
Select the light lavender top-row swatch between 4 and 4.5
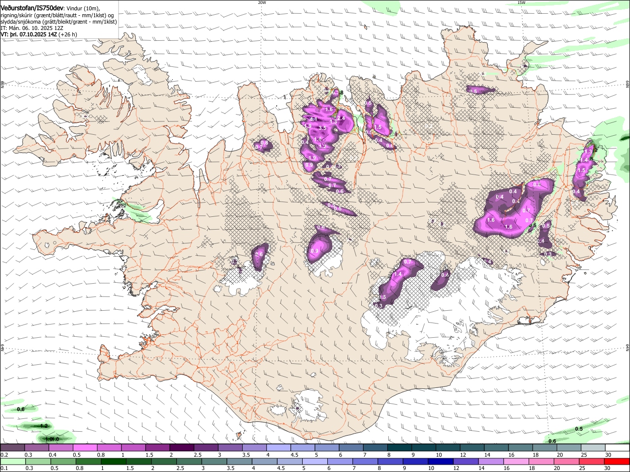point(278,447)
